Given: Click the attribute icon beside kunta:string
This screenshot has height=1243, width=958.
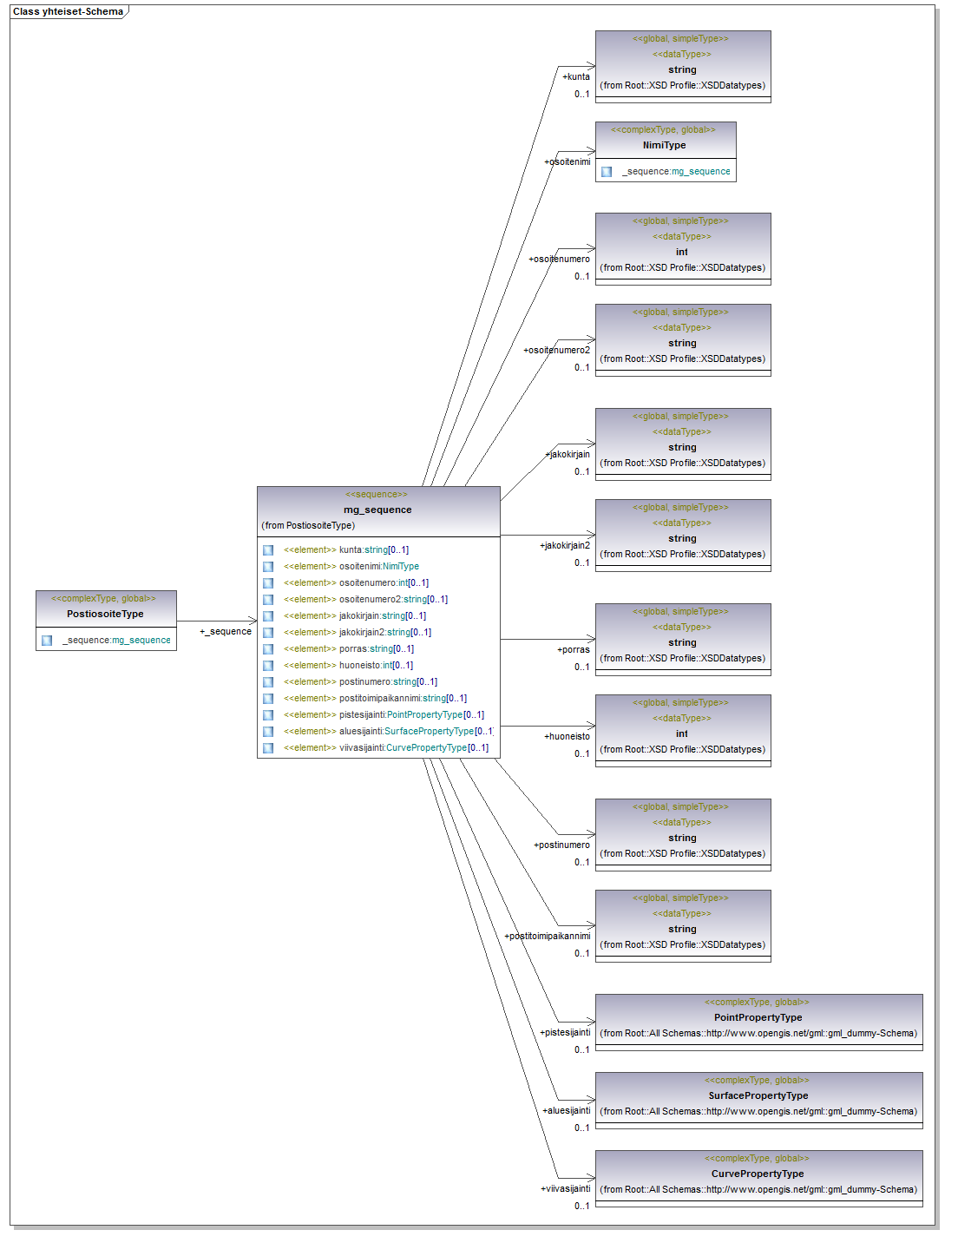Looking at the screenshot, I should point(268,550).
